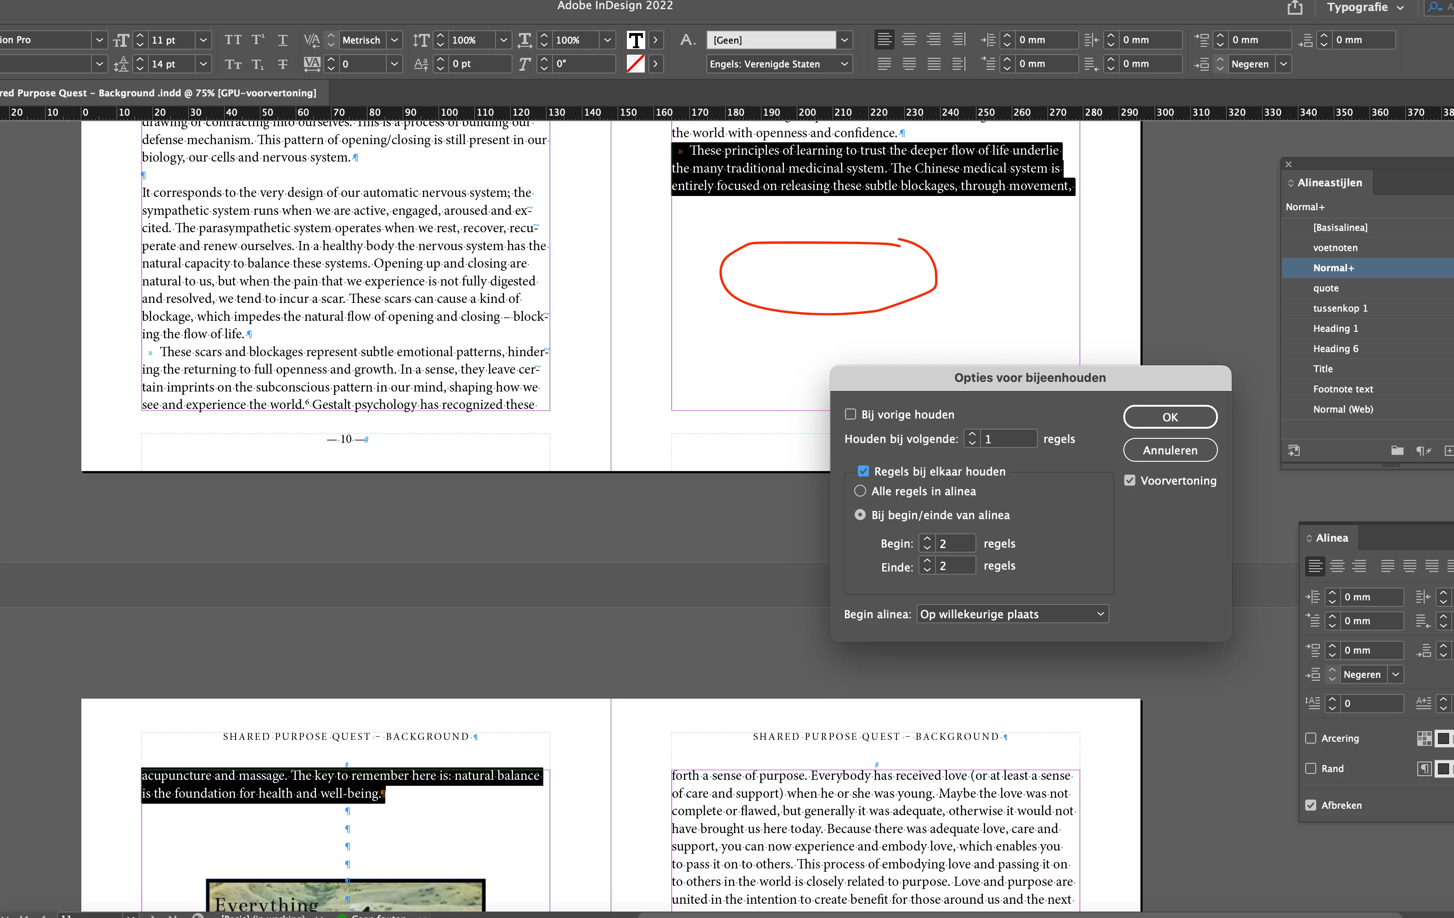Apply Strikethrough formatting

pyautogui.click(x=282, y=64)
